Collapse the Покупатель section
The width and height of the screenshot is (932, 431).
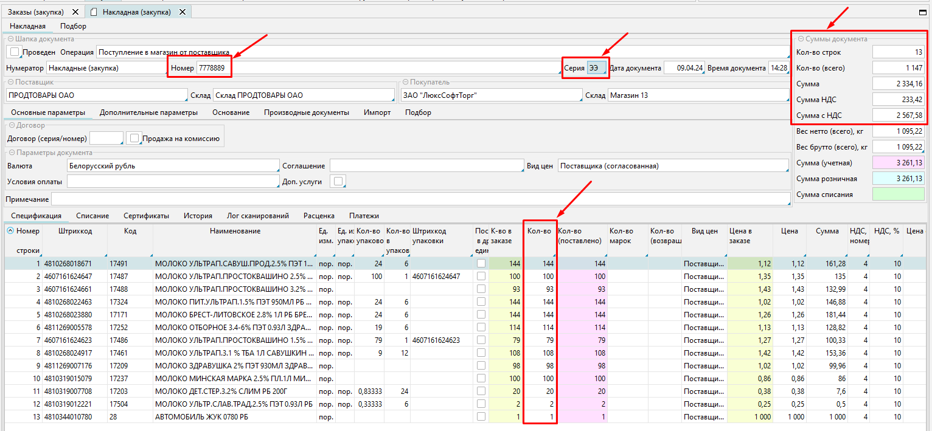[x=405, y=82]
